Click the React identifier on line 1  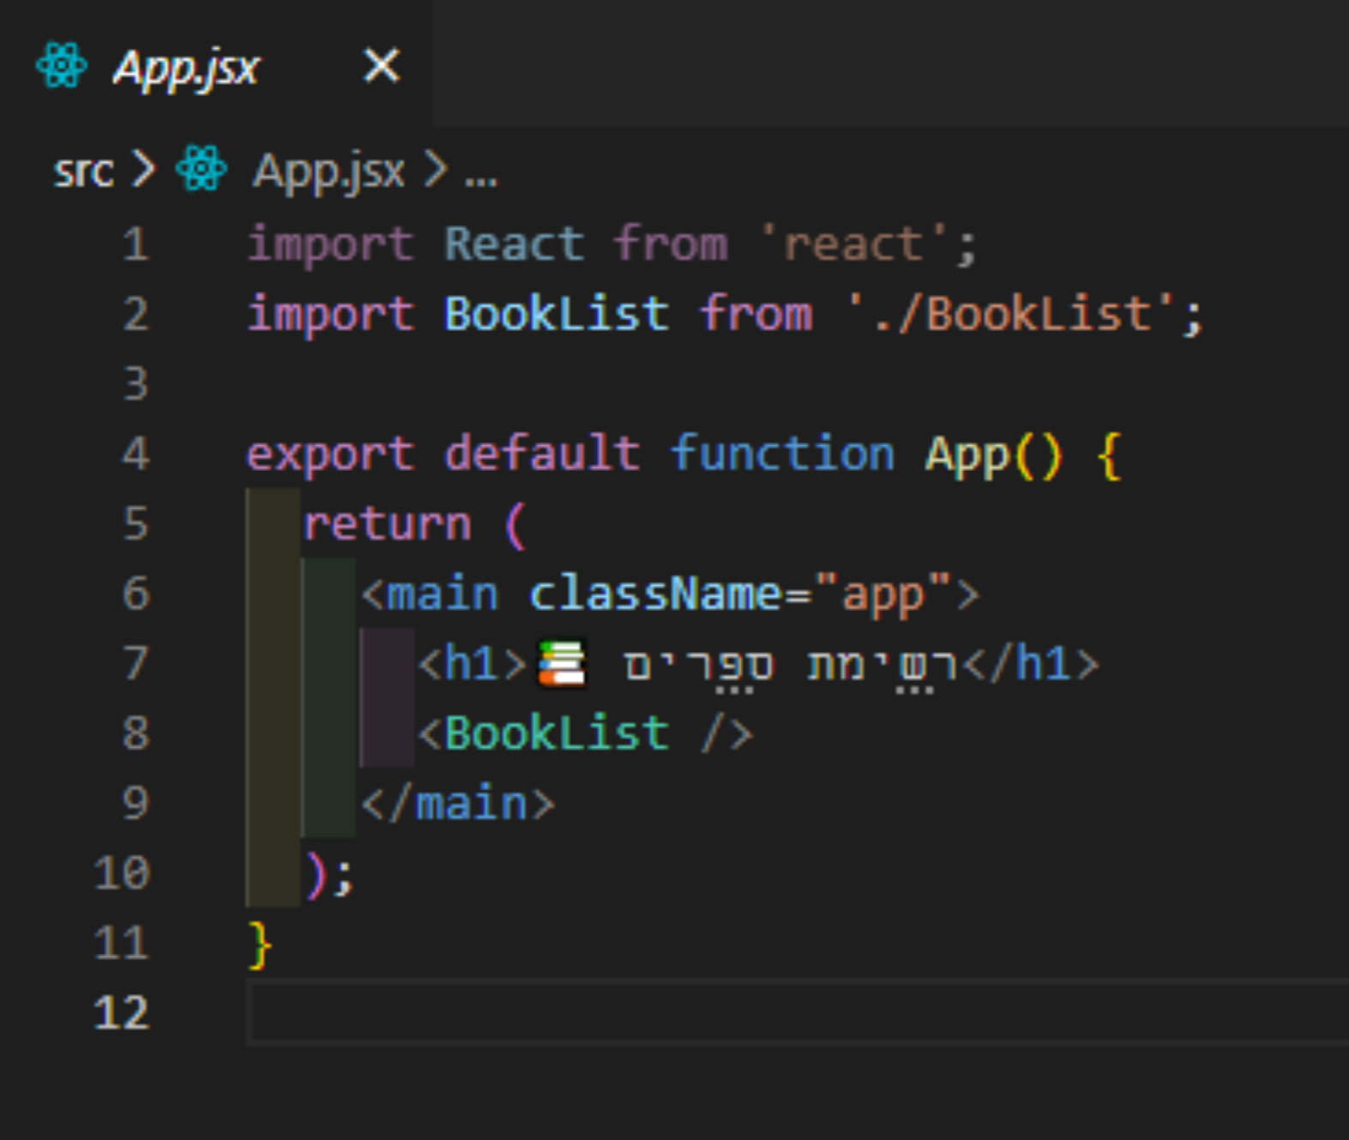[515, 244]
